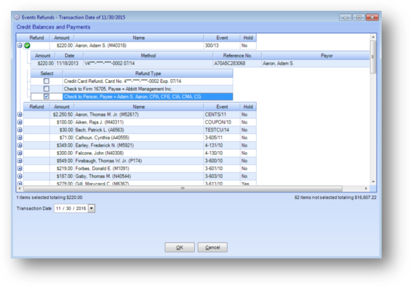Select 'Forbes, Donald E. (M1091)' name cell
The width and height of the screenshot is (410, 286).
tap(139, 168)
